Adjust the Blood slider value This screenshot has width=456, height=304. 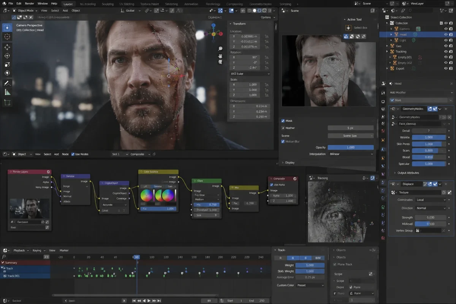(429, 157)
